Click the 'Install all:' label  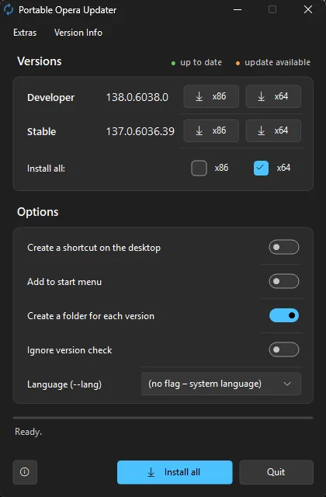46,169
